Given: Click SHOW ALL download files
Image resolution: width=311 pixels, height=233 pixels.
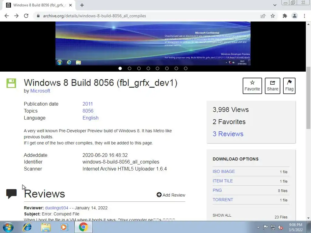Looking at the screenshot, I should (x=222, y=215).
